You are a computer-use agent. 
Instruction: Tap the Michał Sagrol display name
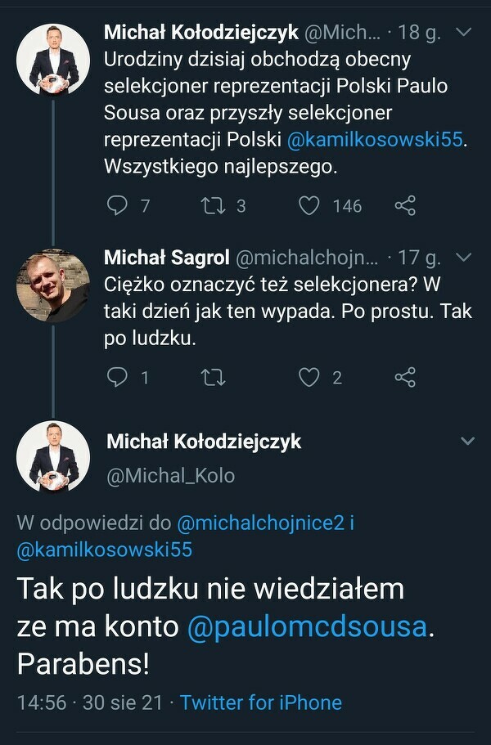[166, 258]
